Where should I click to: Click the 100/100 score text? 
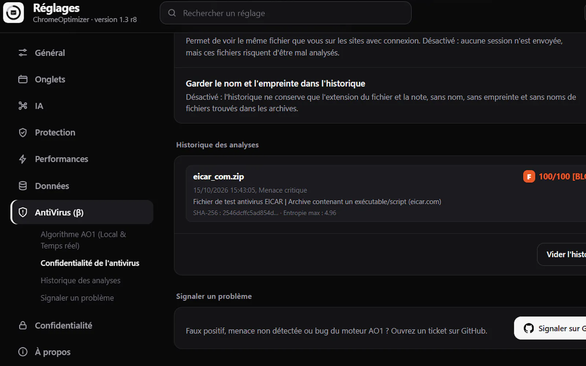click(x=554, y=176)
